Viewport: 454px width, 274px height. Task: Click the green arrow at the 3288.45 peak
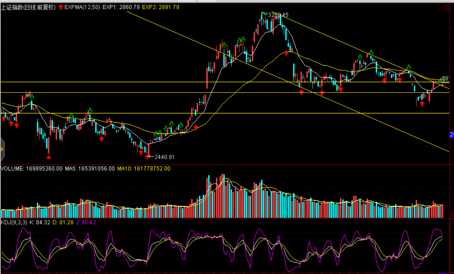pyautogui.click(x=265, y=14)
